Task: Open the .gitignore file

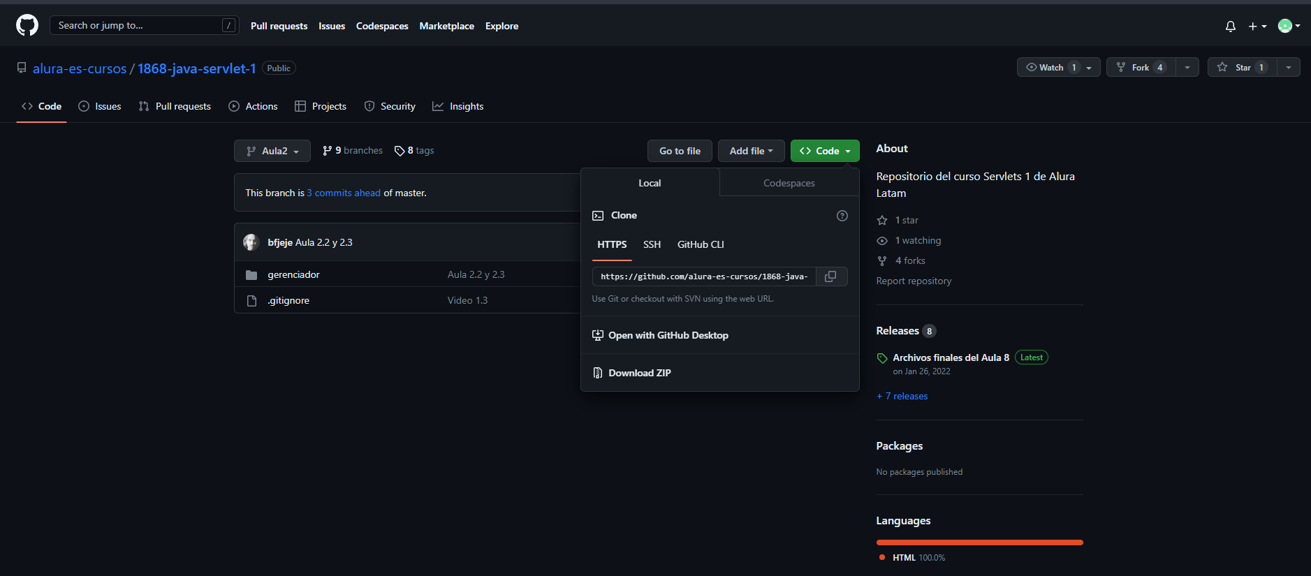Action: tap(288, 300)
